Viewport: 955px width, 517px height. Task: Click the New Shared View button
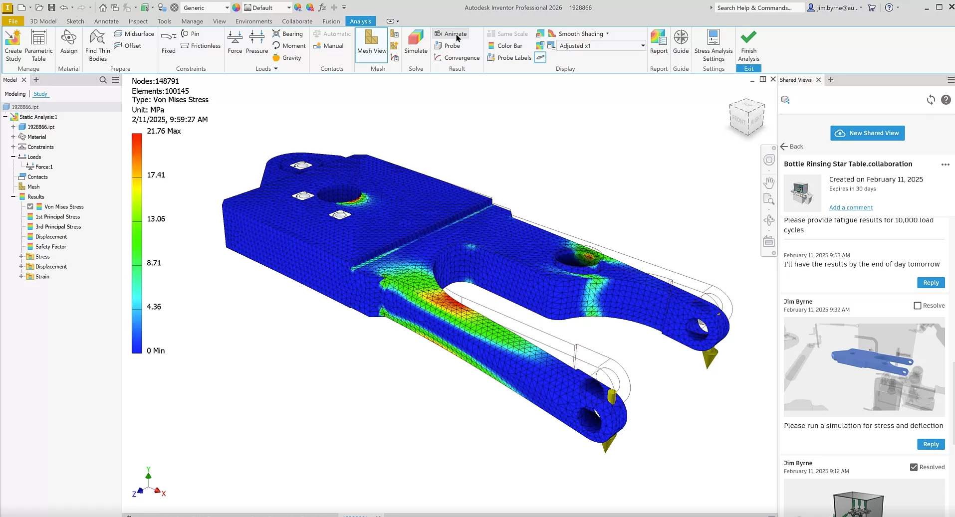tap(867, 133)
